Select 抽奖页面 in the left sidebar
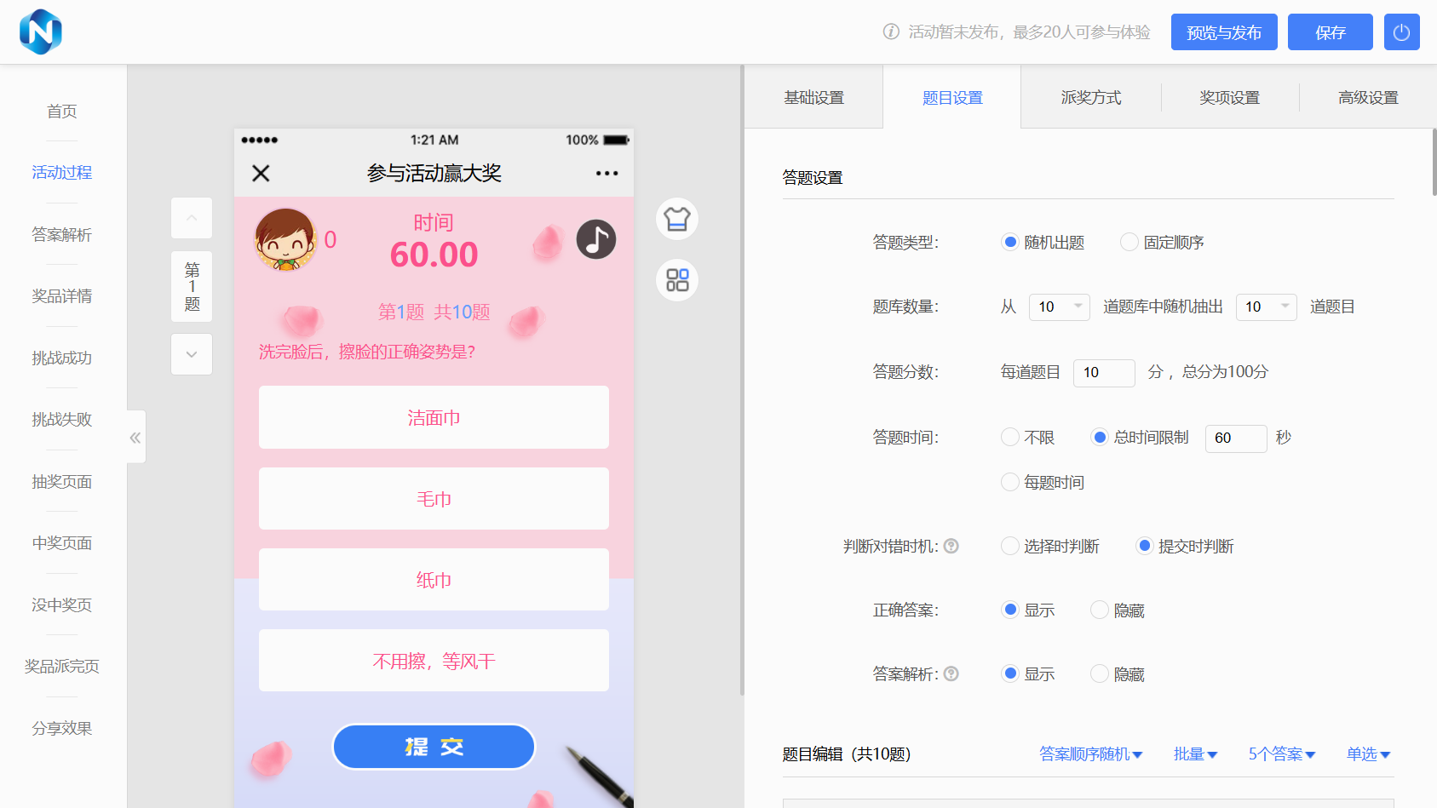The width and height of the screenshot is (1437, 808). (x=61, y=481)
